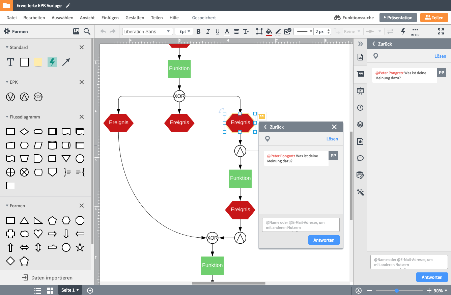This screenshot has width=451, height=295.
Task: Click the reply input field in floating comment popup
Action: point(301,225)
